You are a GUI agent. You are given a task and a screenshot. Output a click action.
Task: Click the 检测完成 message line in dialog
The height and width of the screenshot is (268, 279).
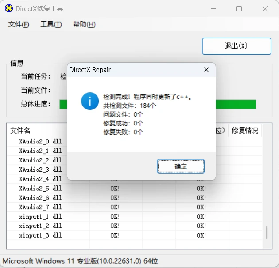pyautogui.click(x=147, y=97)
